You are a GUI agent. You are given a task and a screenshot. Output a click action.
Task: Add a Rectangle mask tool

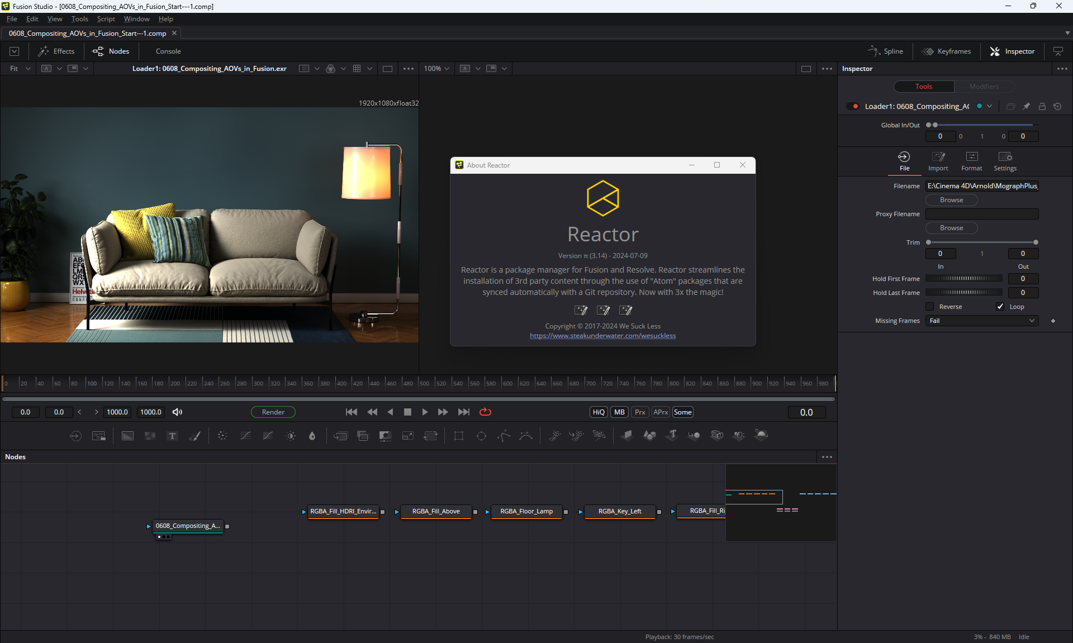[x=459, y=436]
